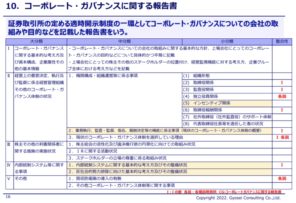This screenshot has height=203, width=296.
Task: Click the red 各説 mark in 買収防衛策 row
Action: [282, 178]
